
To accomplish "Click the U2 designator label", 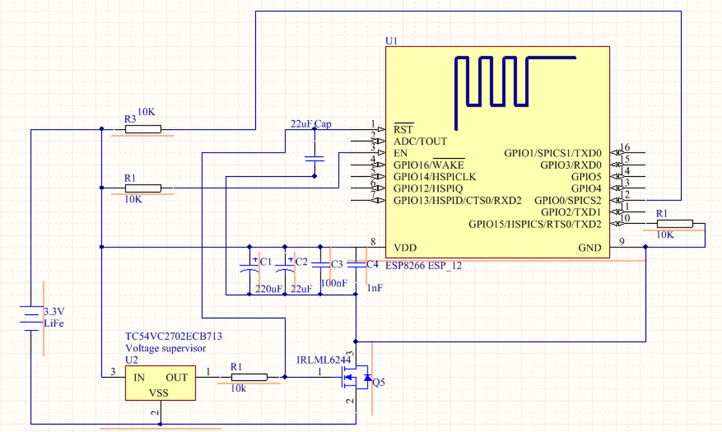I will (x=131, y=359).
